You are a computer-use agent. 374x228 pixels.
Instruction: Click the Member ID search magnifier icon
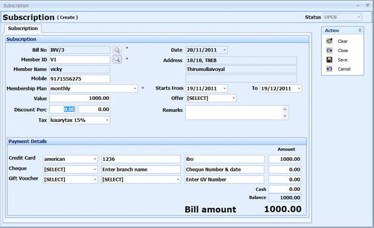tap(117, 59)
